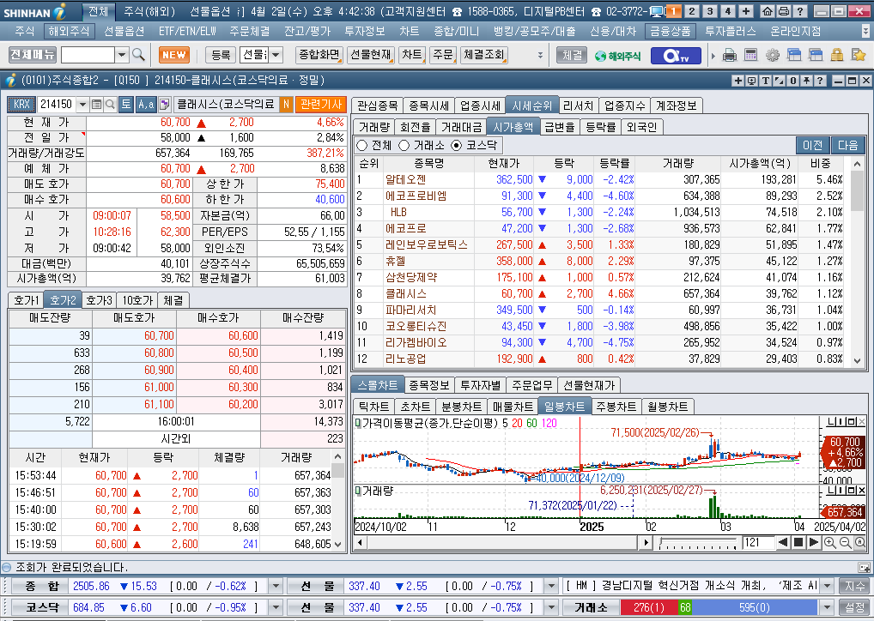Toggle the KRX exchange button

click(21, 104)
